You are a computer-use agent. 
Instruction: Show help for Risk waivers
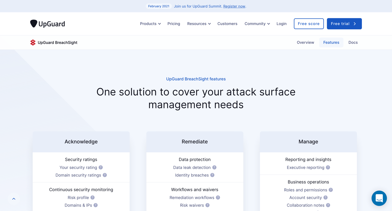click(208, 205)
